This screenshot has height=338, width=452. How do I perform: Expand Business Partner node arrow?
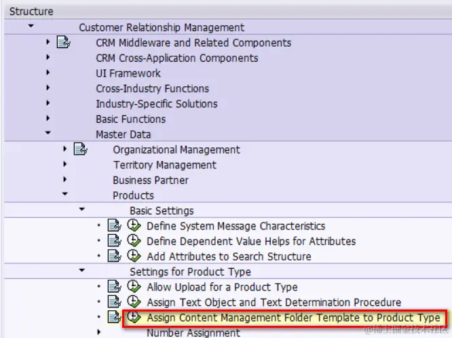pos(65,179)
